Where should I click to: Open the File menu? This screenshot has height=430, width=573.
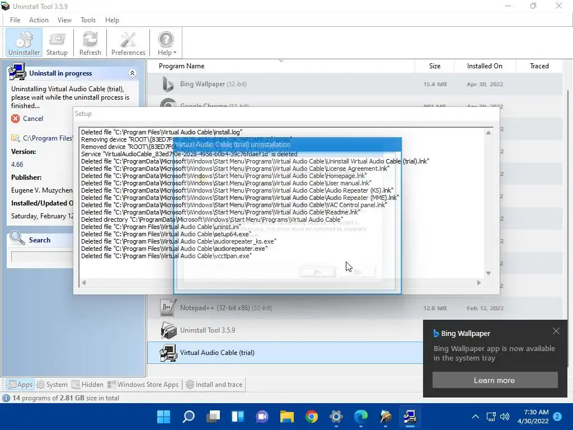tap(15, 20)
